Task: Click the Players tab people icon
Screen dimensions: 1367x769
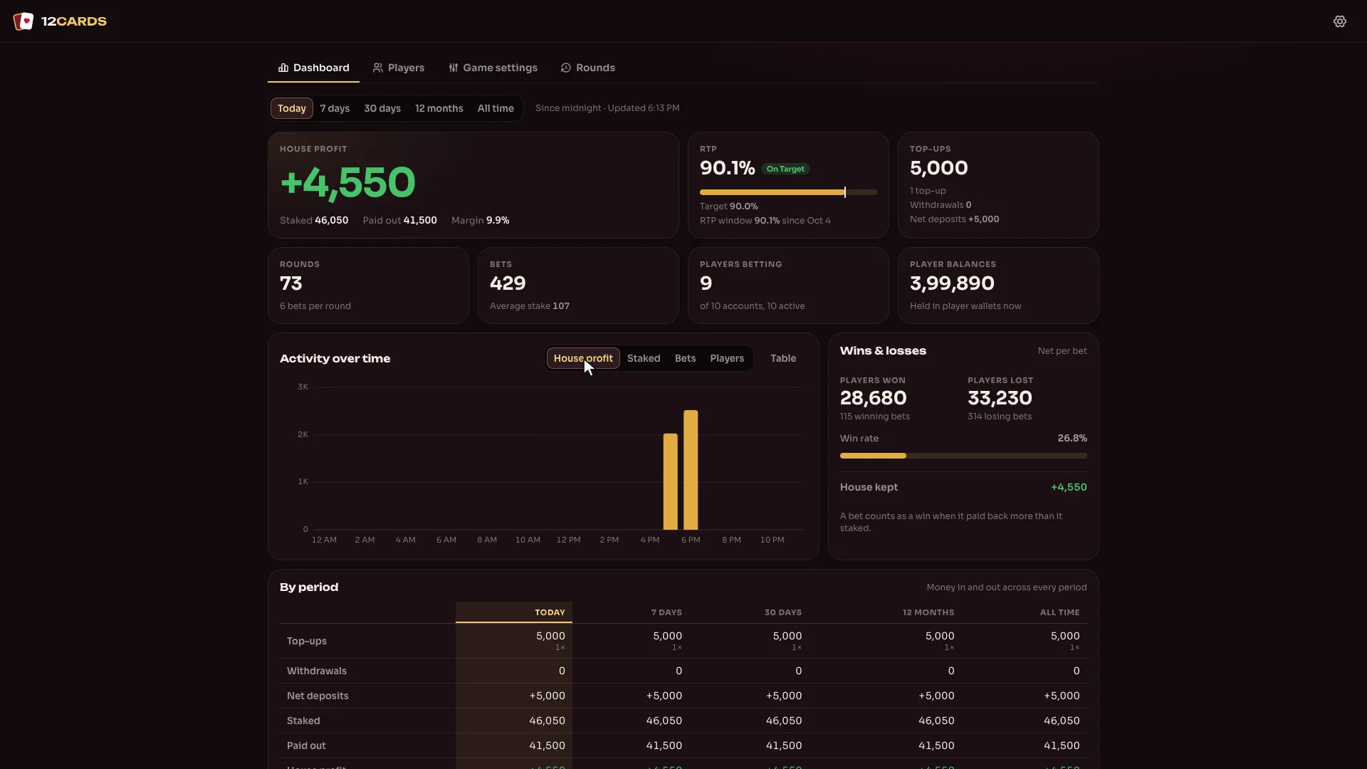Action: [x=378, y=68]
